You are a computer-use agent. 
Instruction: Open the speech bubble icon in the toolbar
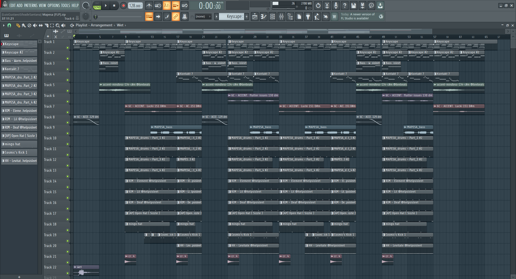(x=371, y=6)
